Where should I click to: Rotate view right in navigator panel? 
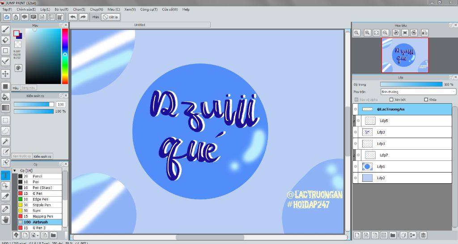coord(414,33)
